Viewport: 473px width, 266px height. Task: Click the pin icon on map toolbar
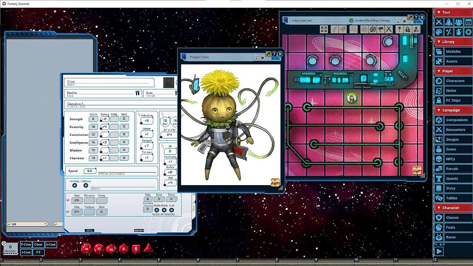(x=399, y=30)
